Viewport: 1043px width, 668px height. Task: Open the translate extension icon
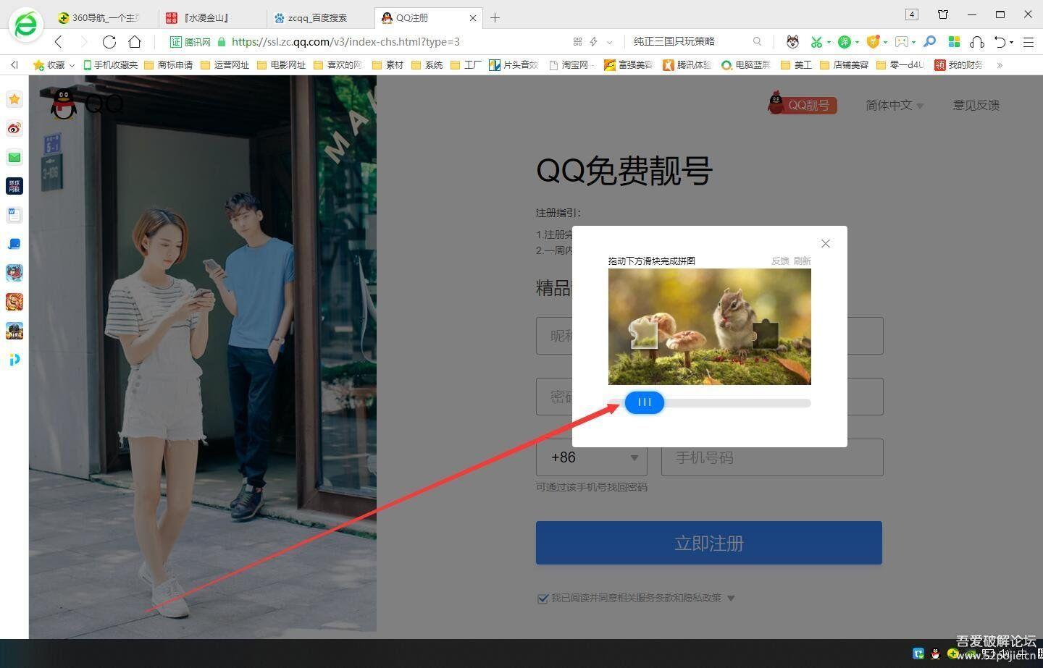pyautogui.click(x=844, y=42)
